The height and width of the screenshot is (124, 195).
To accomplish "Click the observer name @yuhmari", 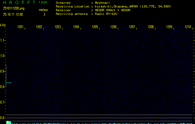I will point(102,2).
